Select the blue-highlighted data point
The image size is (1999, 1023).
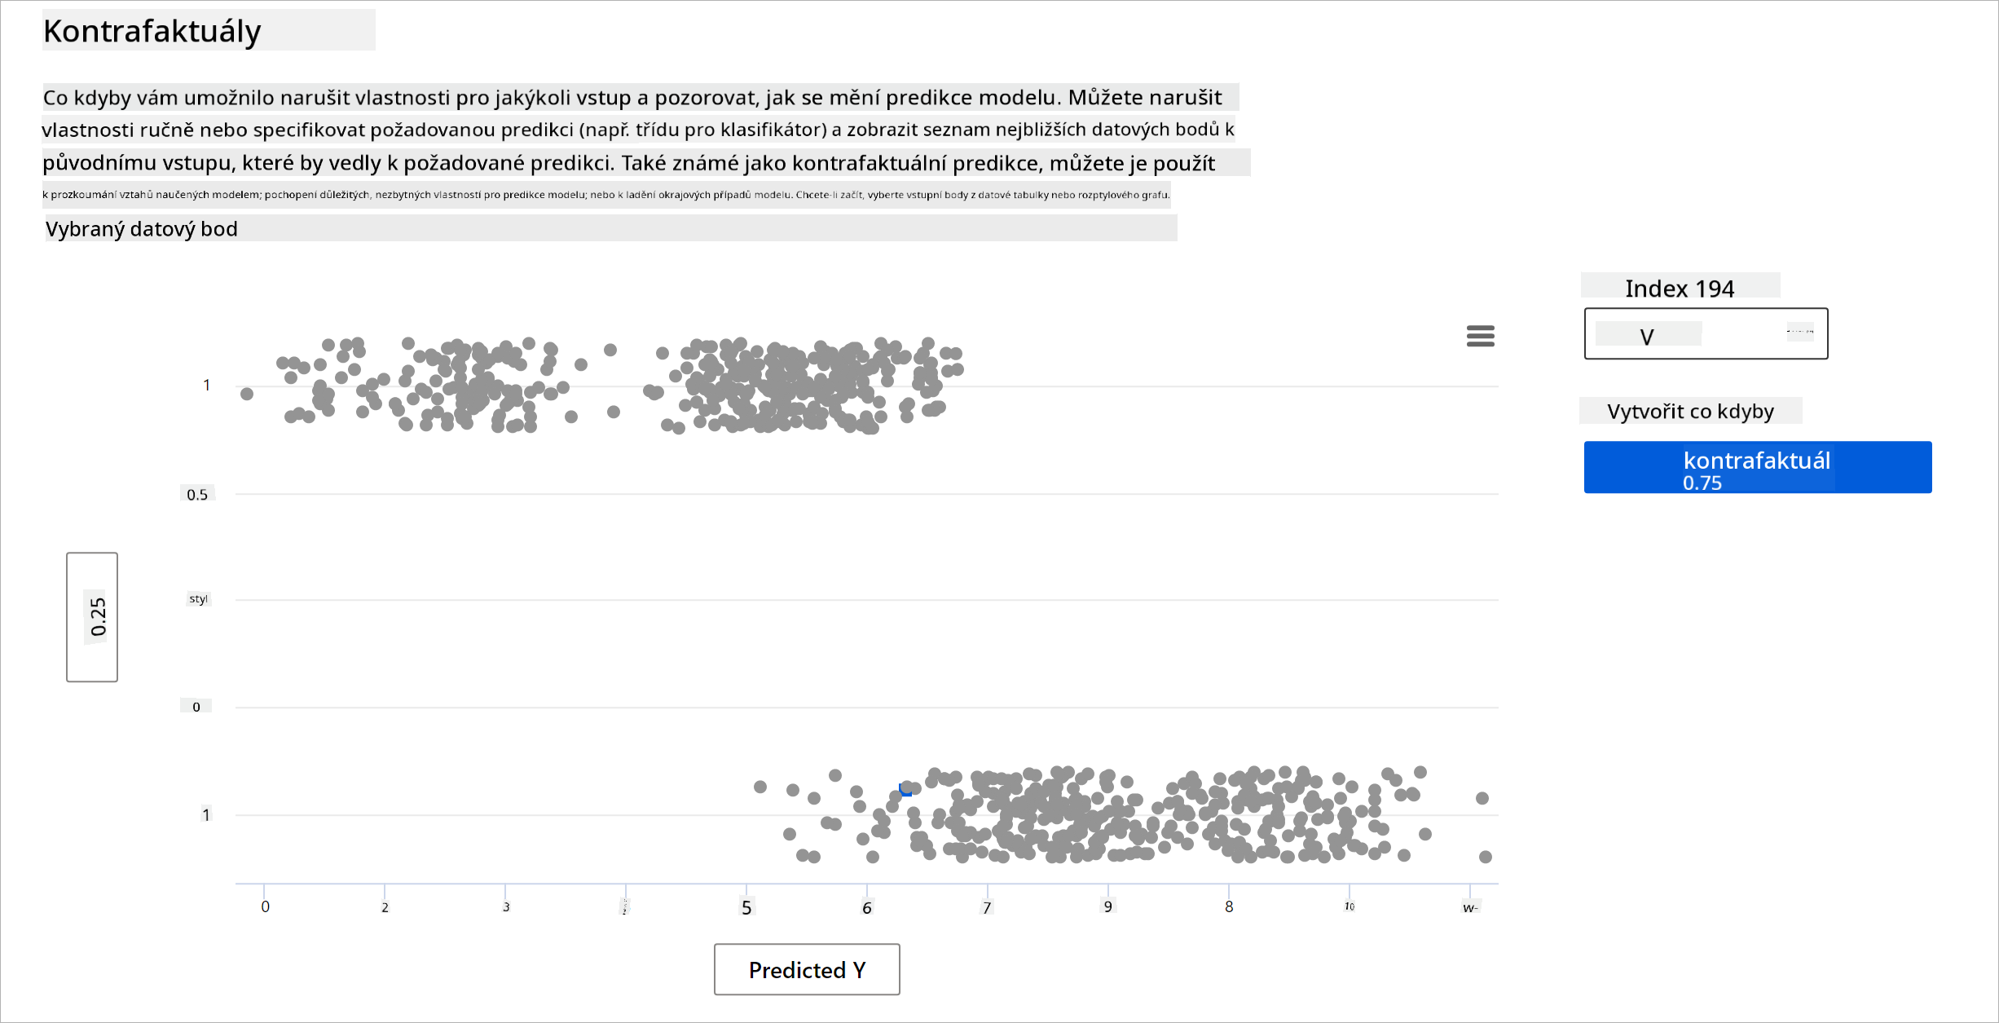point(905,789)
